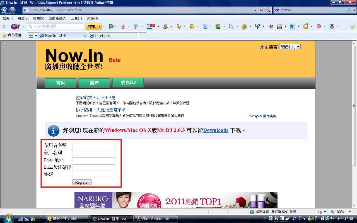Image resolution: width=357 pixels, height=223 pixels.
Task: Click the photo picture toolbar icon
Action: coord(279,26)
